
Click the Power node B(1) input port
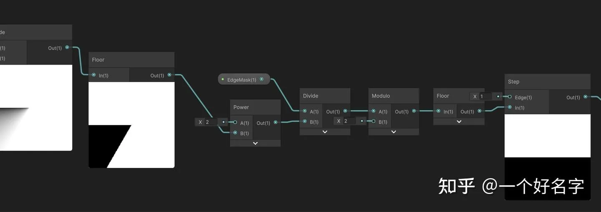tap(235, 133)
